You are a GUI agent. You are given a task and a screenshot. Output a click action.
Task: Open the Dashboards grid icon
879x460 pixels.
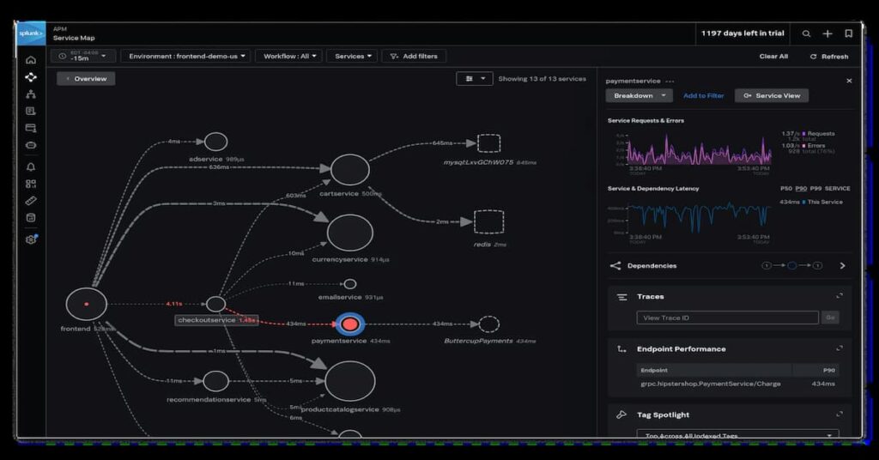pos(31,184)
